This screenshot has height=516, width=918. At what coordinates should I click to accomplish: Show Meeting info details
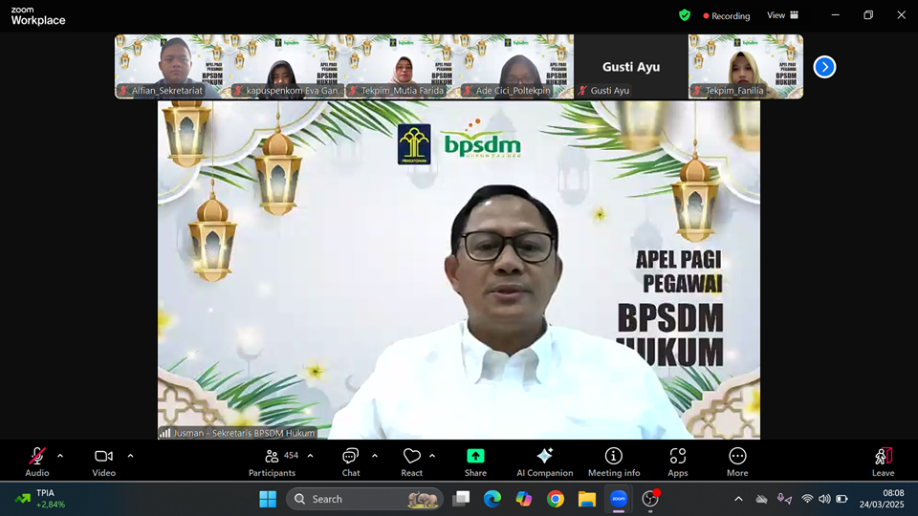tap(614, 462)
